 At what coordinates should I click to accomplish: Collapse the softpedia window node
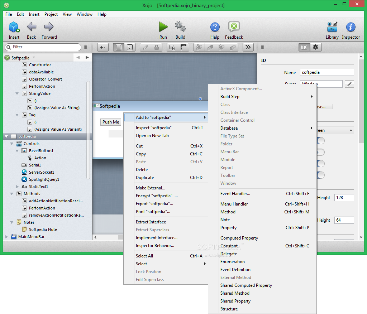pyautogui.click(x=6, y=136)
